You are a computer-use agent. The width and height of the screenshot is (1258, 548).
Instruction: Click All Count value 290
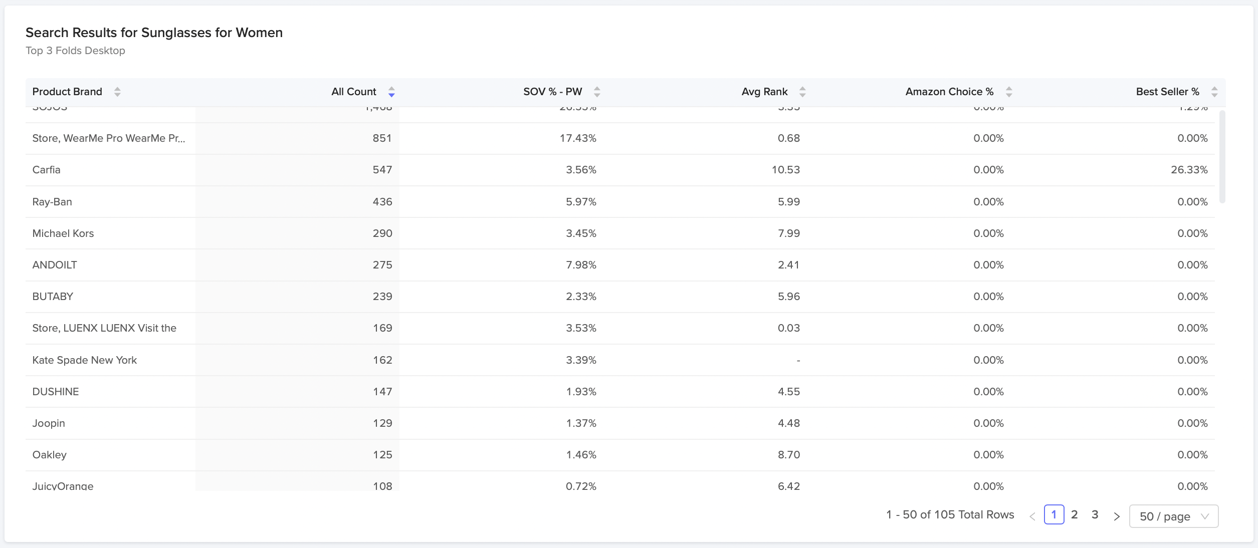pos(382,233)
